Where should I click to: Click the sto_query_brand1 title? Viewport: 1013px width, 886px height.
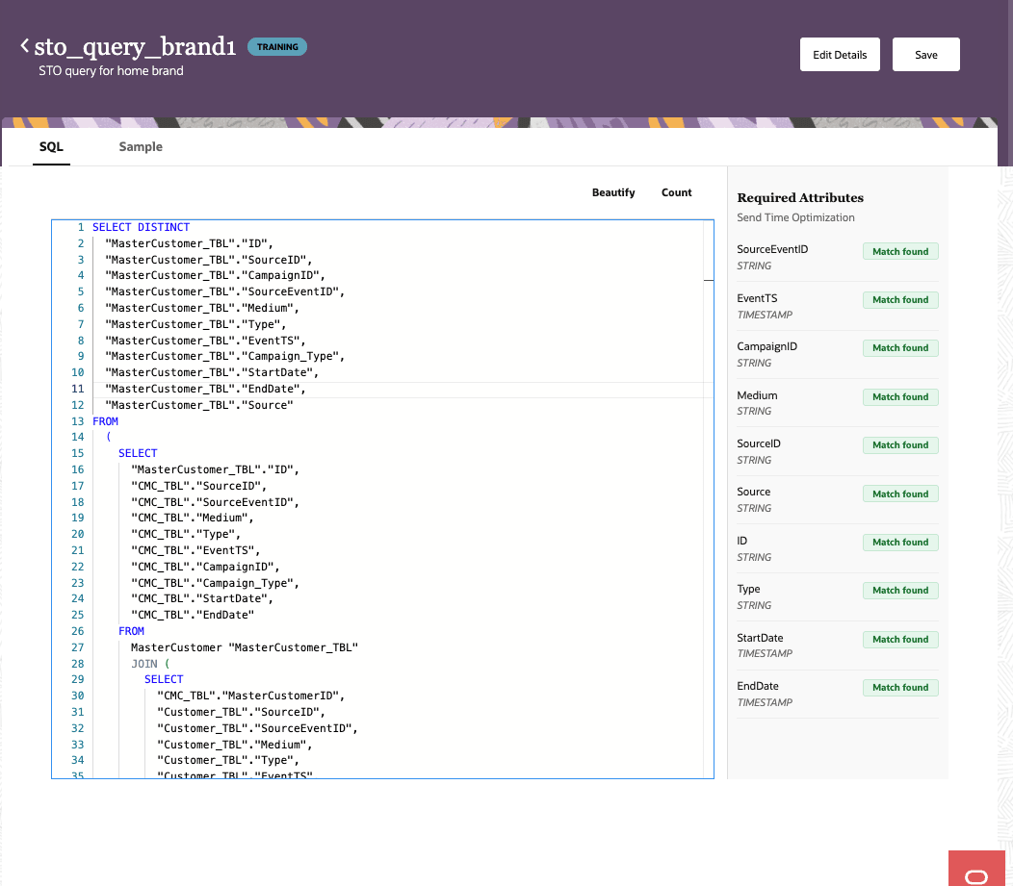click(x=135, y=46)
